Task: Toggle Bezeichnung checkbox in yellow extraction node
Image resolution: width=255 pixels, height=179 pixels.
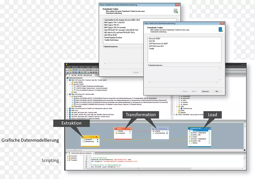Action: [x=85, y=142]
